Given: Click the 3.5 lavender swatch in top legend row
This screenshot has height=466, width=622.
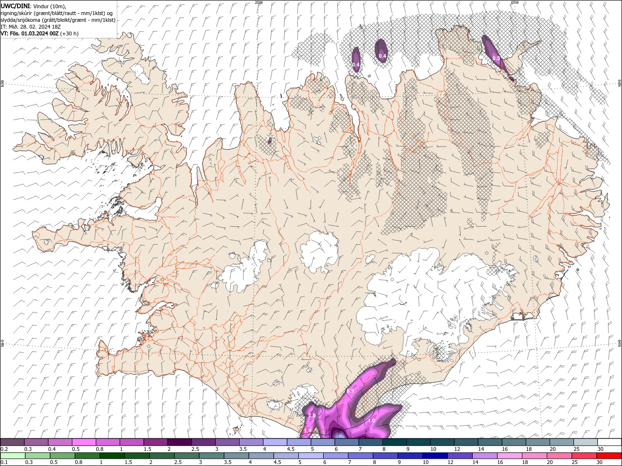Looking at the screenshot, I should pyautogui.click(x=251, y=442).
